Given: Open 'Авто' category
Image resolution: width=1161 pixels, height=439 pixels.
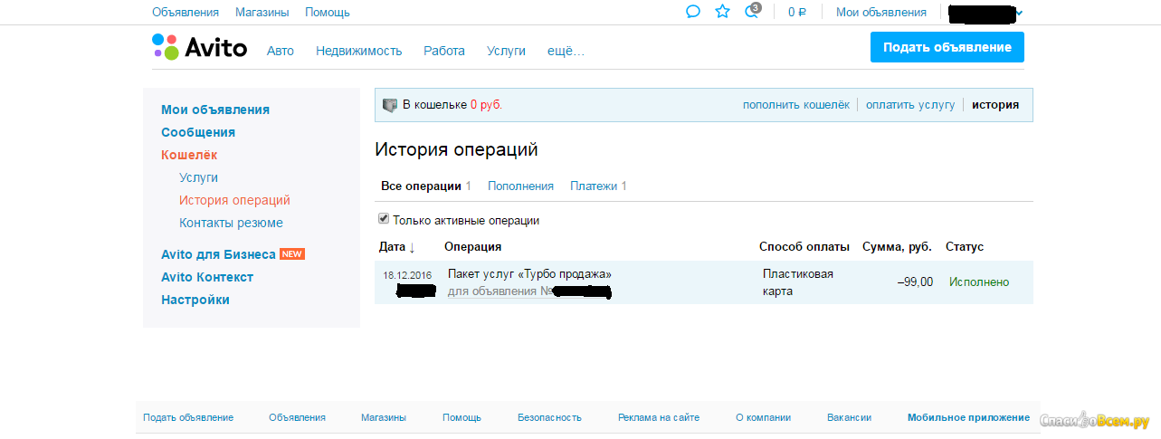Looking at the screenshot, I should pos(281,51).
